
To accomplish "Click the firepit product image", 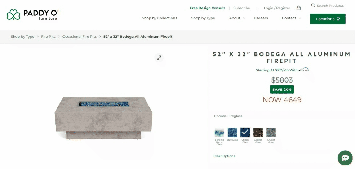I will 103,117.
